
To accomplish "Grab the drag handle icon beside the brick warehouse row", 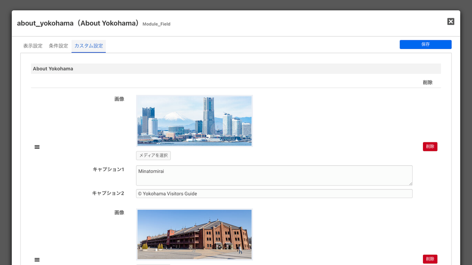I will coord(37,260).
